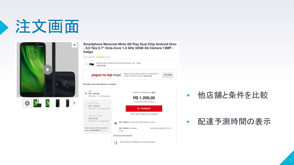Open the olist seller link
This screenshot has width=294, height=165.
(x=153, y=93)
